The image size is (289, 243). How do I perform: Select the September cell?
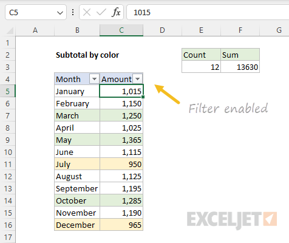tap(77, 188)
